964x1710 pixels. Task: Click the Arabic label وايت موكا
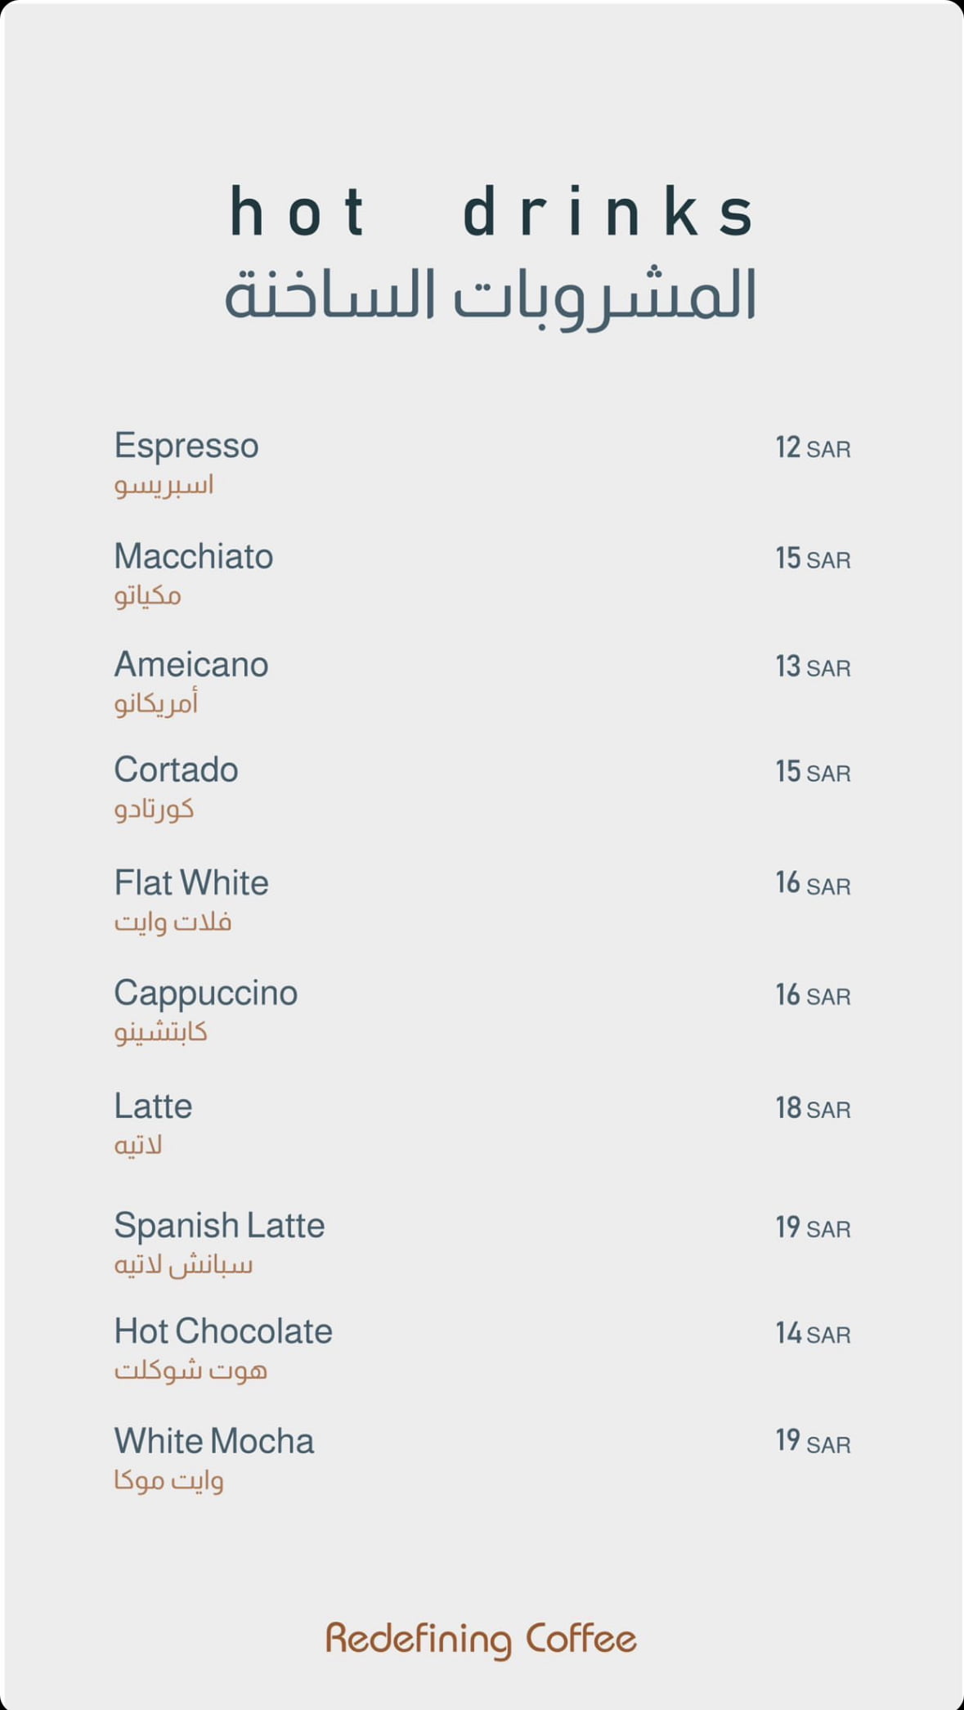(169, 1481)
